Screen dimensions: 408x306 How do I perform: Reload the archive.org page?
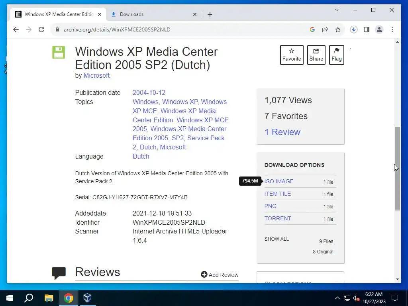41,29
